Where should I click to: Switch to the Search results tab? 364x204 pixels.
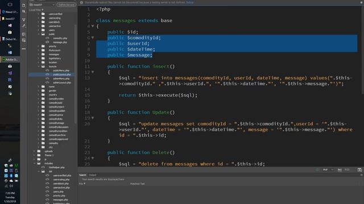(82, 175)
